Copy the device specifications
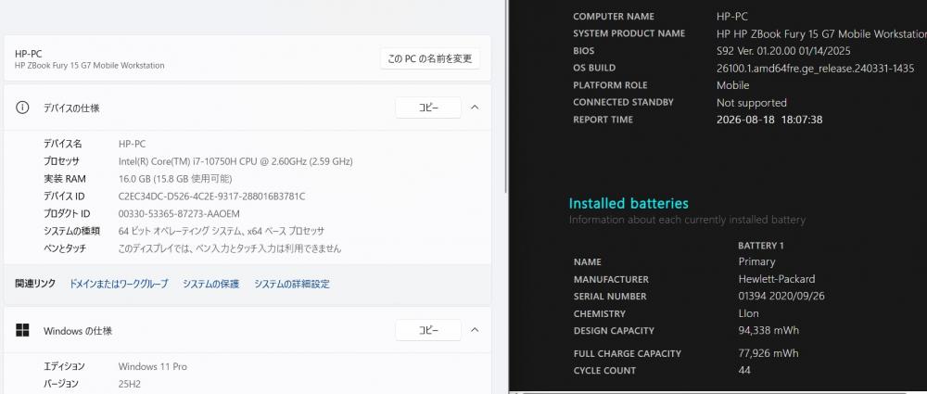Viewport: 927px width, 394px height. pyautogui.click(x=428, y=108)
